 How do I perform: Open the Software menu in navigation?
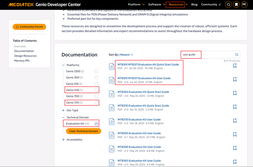click(156, 5)
